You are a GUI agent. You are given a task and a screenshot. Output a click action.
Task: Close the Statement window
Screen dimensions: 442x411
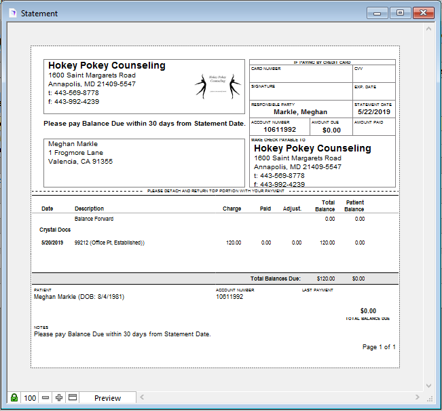[424, 13]
